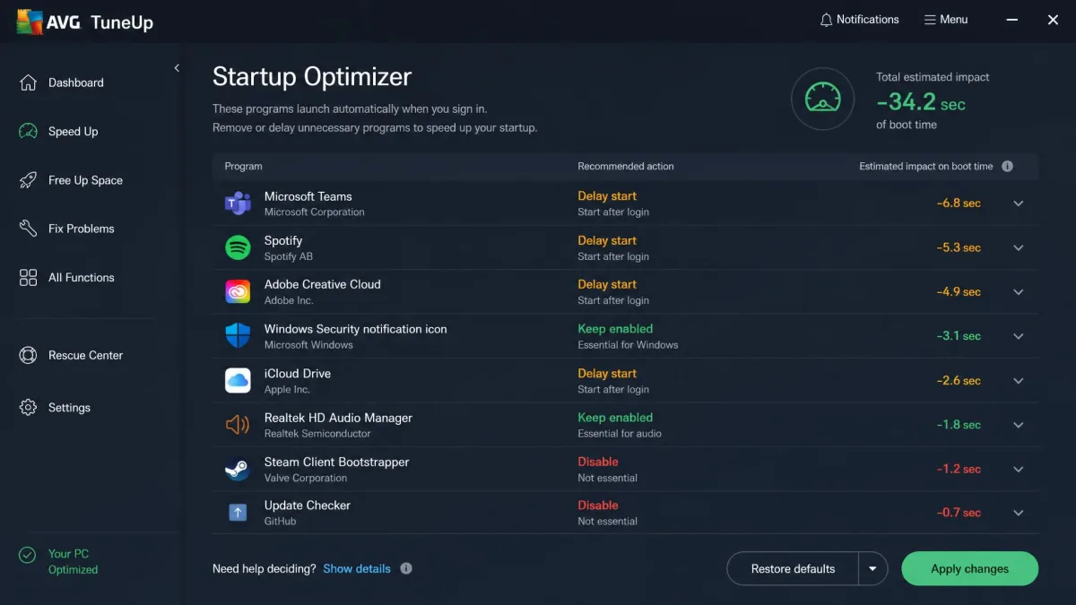Click the Windows Security shield icon

coord(238,336)
